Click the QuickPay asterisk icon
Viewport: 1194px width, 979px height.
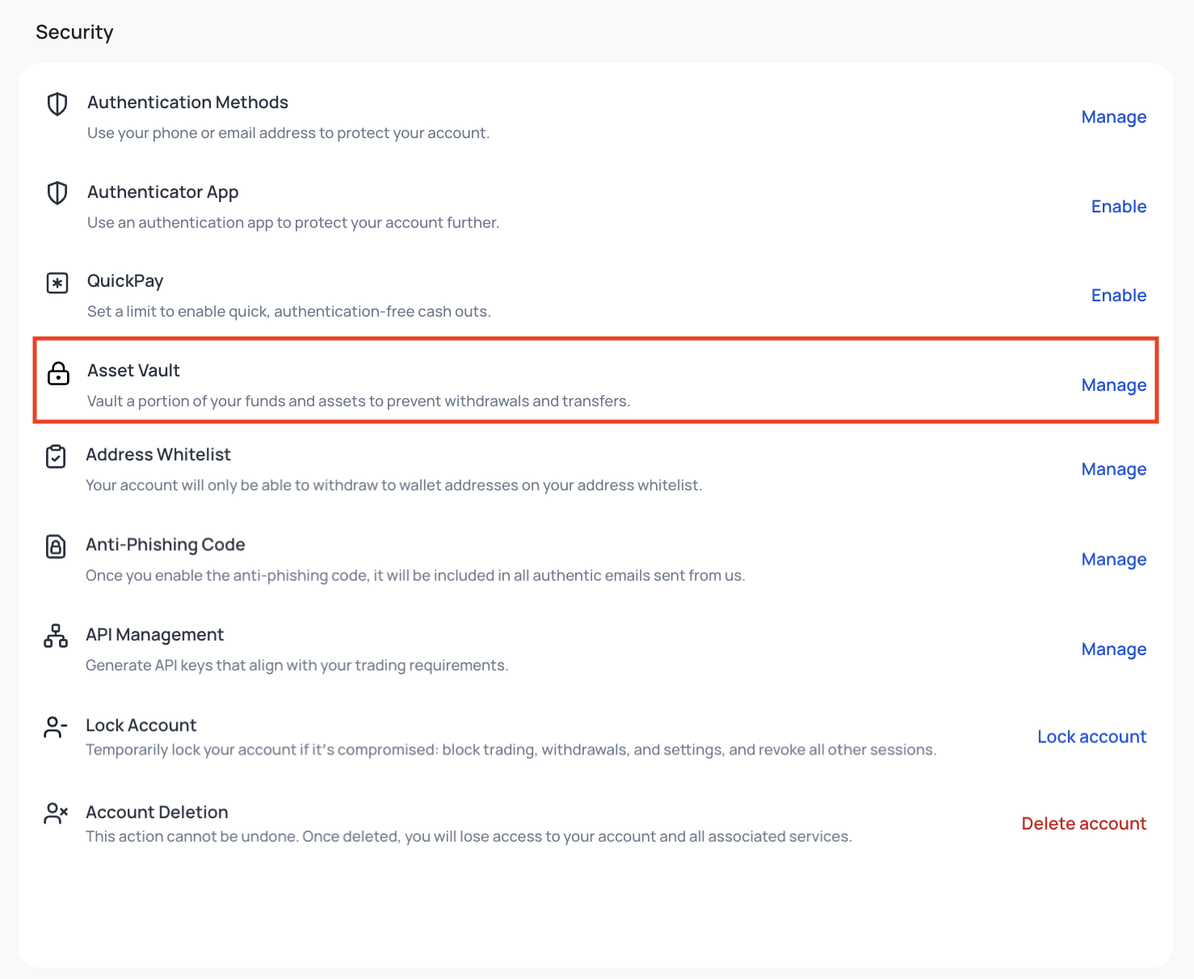pyautogui.click(x=57, y=284)
